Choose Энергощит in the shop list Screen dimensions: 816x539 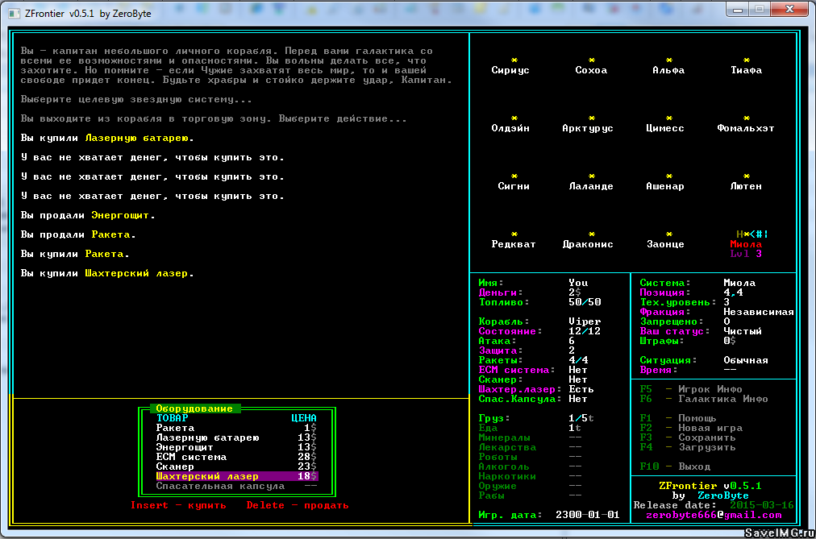pos(185,447)
